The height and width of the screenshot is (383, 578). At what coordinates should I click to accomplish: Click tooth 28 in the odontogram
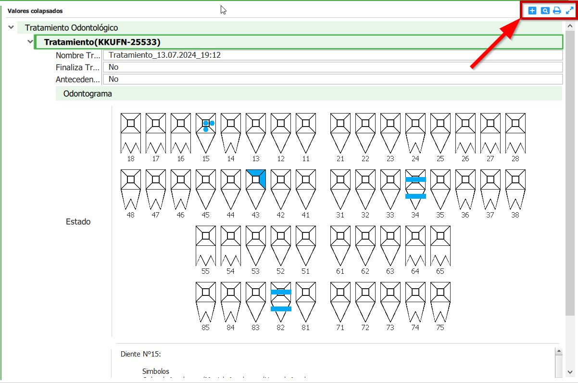coord(515,133)
